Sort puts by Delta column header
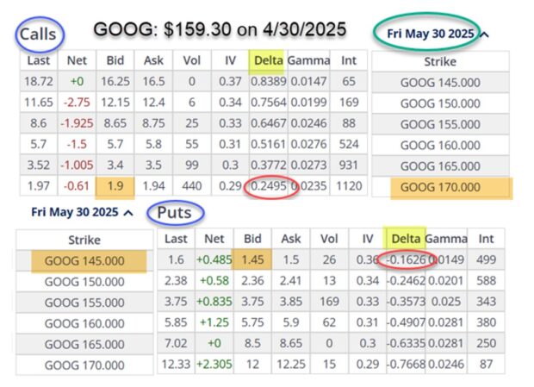534x387 pixels. [x=406, y=239]
